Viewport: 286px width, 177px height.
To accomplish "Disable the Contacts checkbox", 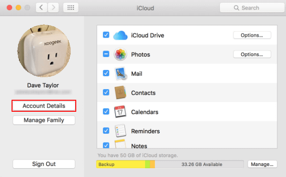I will (x=106, y=92).
